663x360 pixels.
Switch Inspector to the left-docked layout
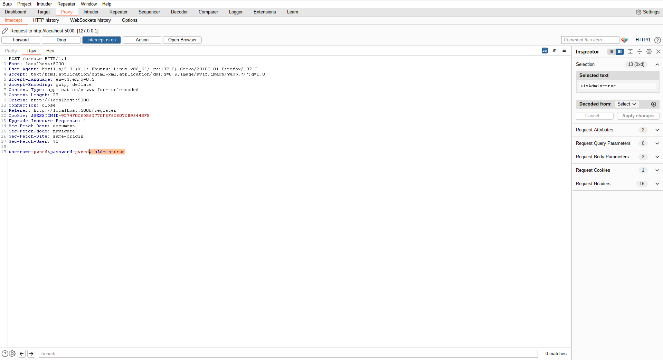pyautogui.click(x=612, y=52)
